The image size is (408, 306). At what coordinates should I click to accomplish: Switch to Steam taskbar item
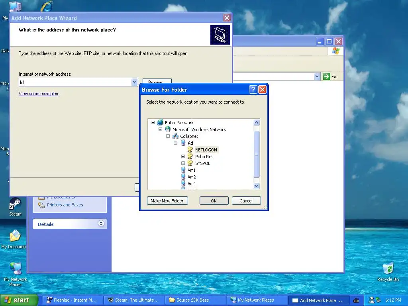pos(133,300)
